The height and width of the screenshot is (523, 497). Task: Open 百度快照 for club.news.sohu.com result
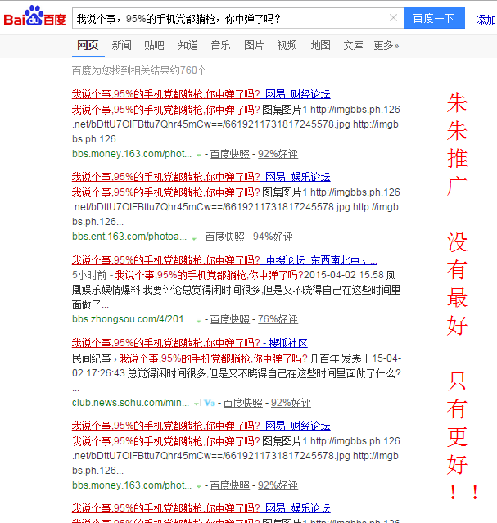click(x=243, y=403)
